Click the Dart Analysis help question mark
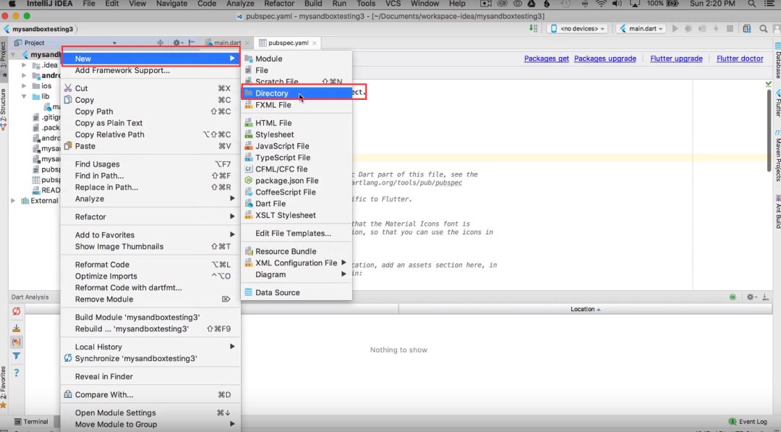Viewport: 781px width, 432px height. pyautogui.click(x=17, y=372)
